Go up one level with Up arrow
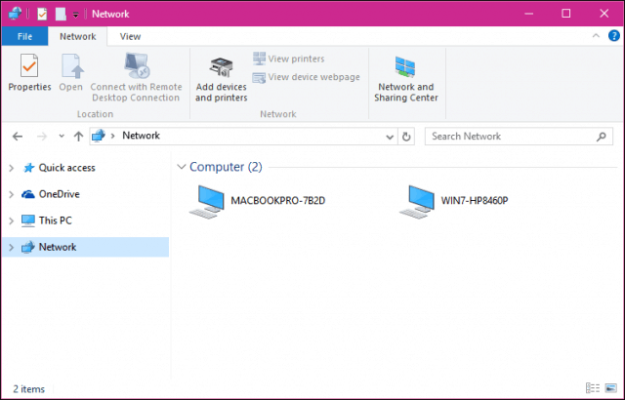The image size is (625, 400). (78, 137)
